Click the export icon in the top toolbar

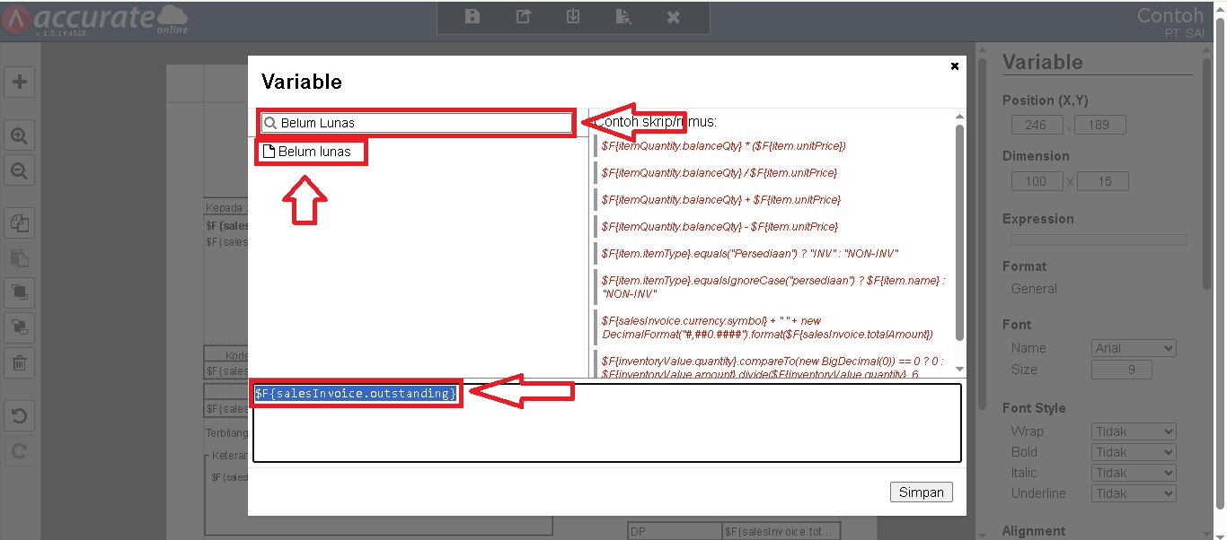tap(523, 17)
